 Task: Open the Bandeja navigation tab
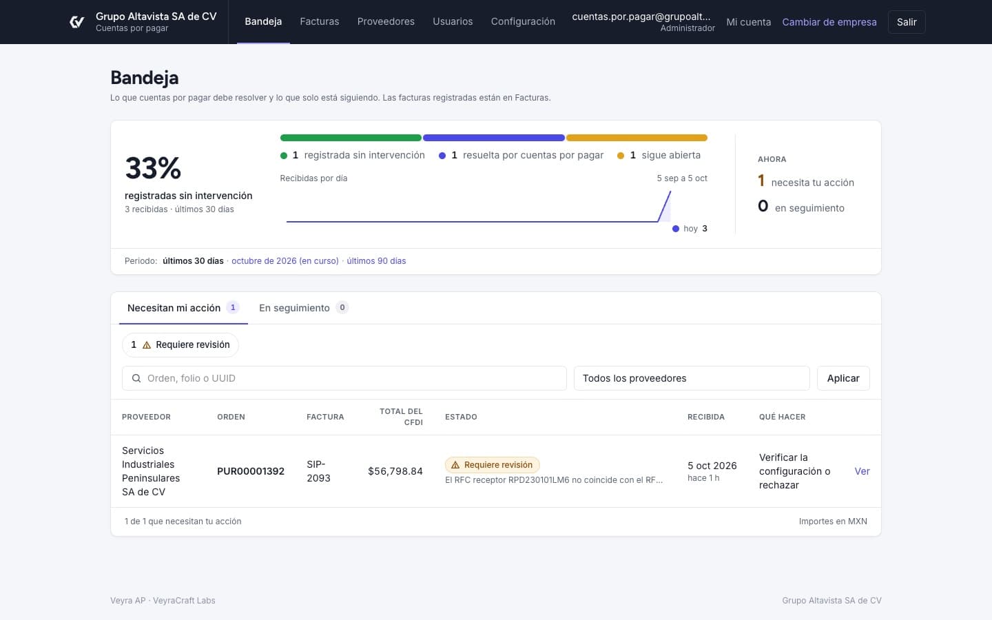coord(263,21)
